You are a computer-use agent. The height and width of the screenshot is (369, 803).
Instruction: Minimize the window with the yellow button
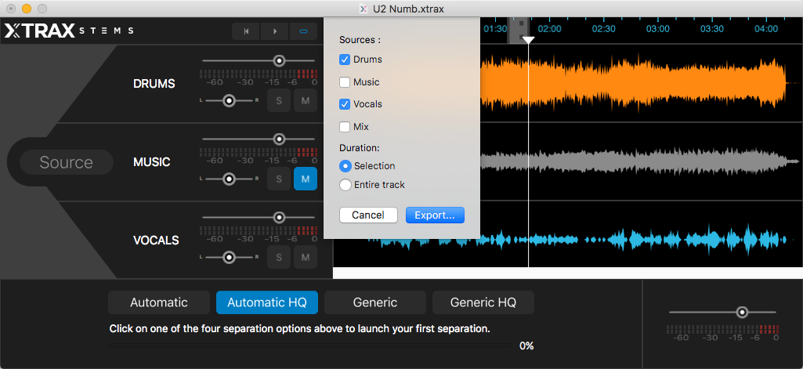tap(26, 9)
